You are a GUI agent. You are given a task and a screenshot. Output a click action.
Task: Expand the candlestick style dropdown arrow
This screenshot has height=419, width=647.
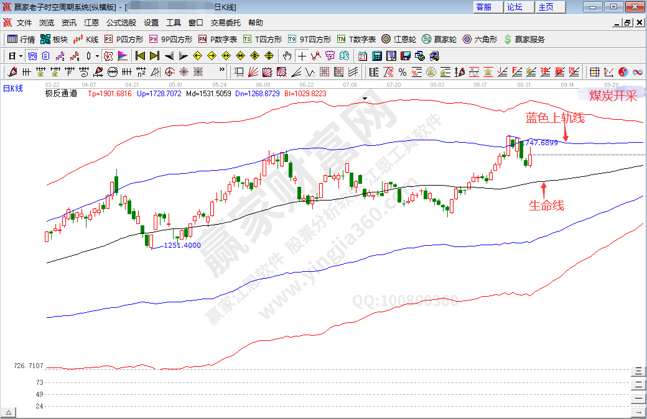tap(97, 56)
